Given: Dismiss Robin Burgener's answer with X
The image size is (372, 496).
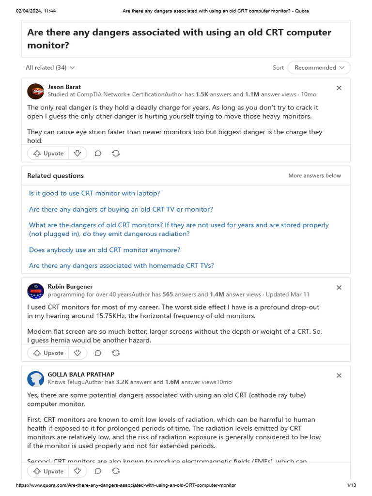Looking at the screenshot, I should 339,287.
